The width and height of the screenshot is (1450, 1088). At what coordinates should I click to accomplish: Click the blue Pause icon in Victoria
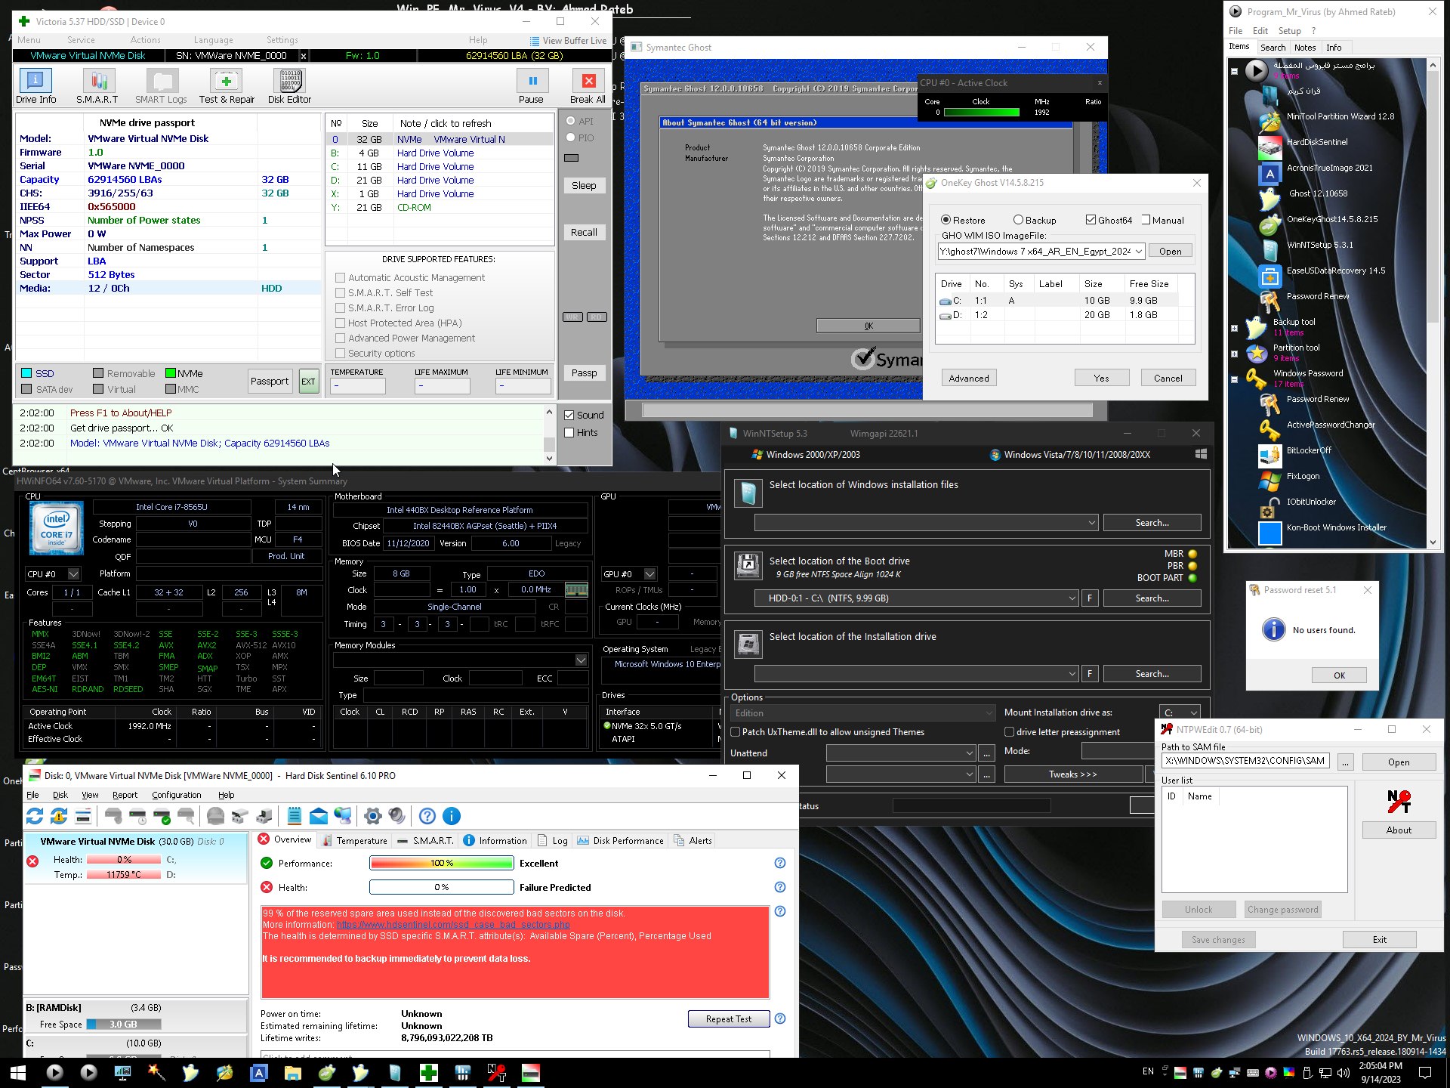532,81
